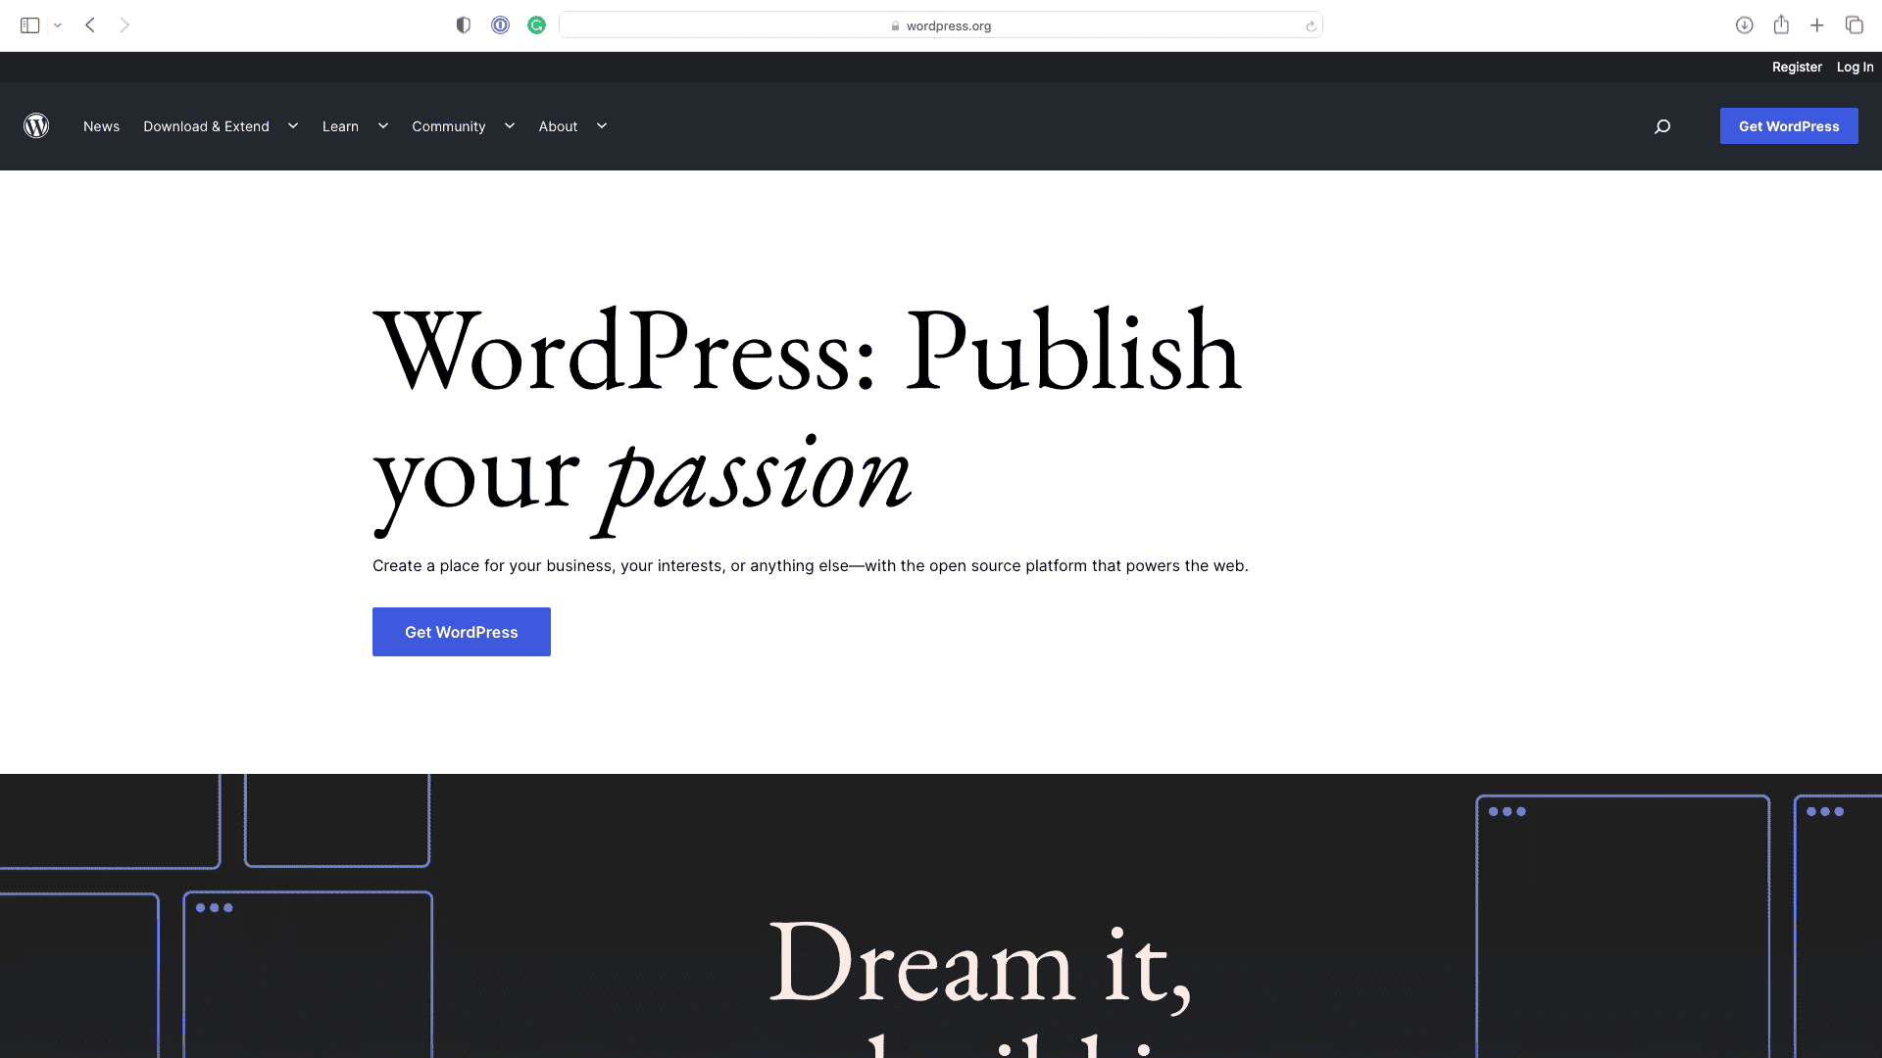Open the Share icon in Safari
1882x1058 pixels.
click(x=1781, y=24)
